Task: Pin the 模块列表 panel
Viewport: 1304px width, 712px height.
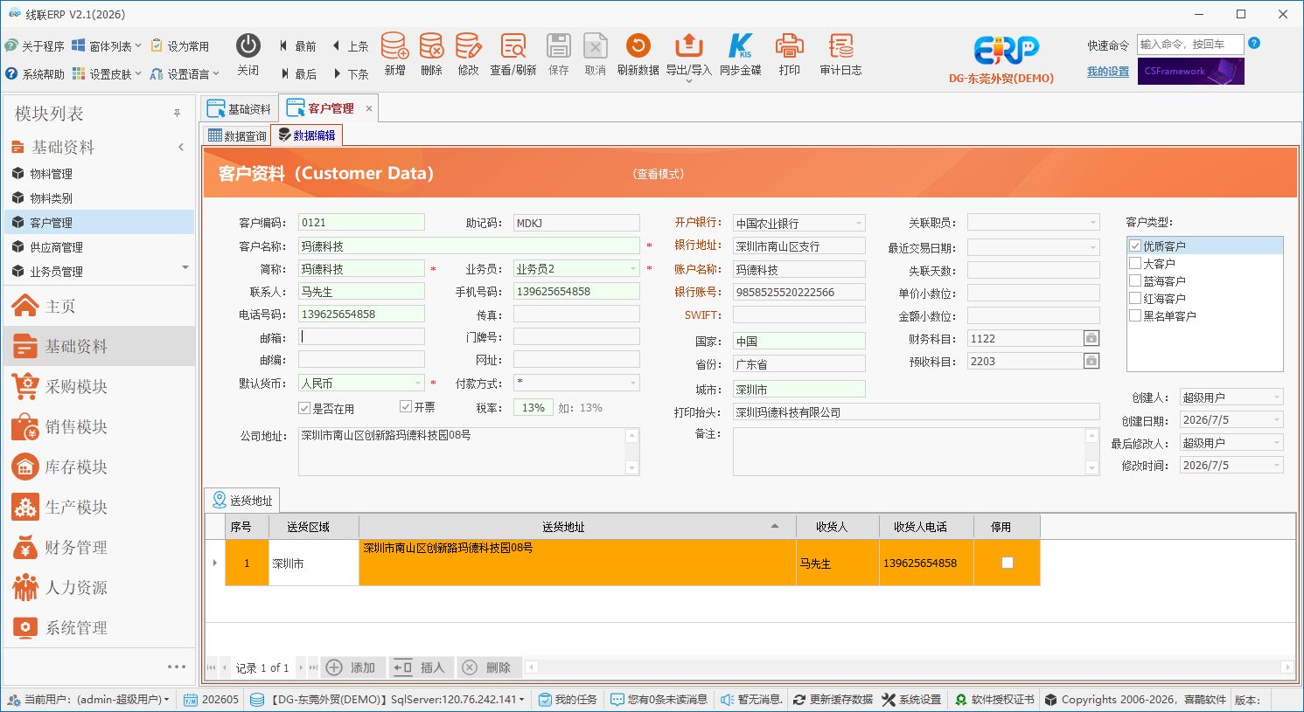Action: click(x=177, y=114)
